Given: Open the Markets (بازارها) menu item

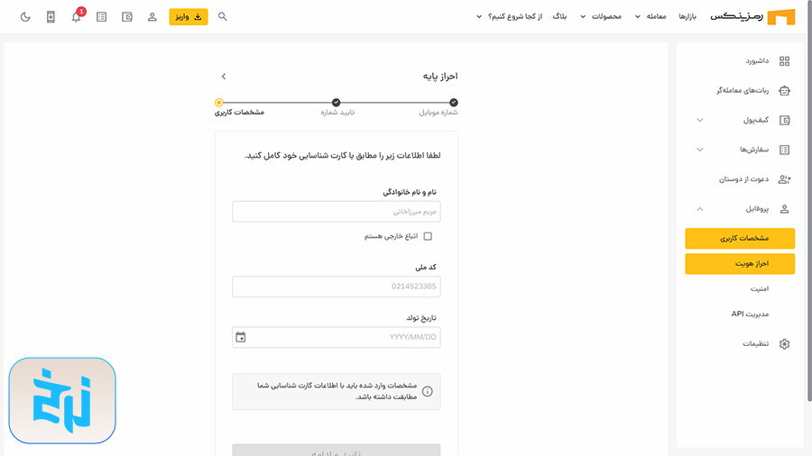Looking at the screenshot, I should pyautogui.click(x=687, y=16).
